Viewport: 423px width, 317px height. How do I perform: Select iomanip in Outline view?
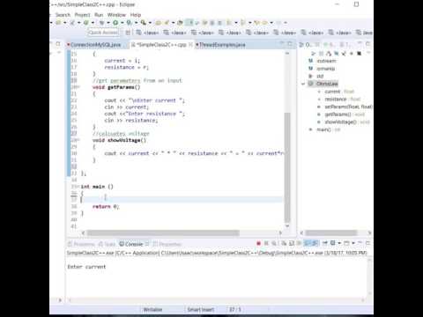(x=325, y=69)
